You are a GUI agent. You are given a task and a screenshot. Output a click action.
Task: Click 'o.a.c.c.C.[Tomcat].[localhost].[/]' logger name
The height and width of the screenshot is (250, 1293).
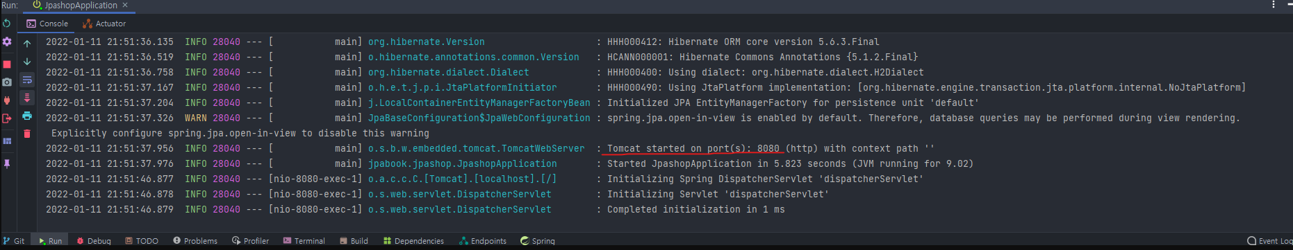click(x=463, y=179)
